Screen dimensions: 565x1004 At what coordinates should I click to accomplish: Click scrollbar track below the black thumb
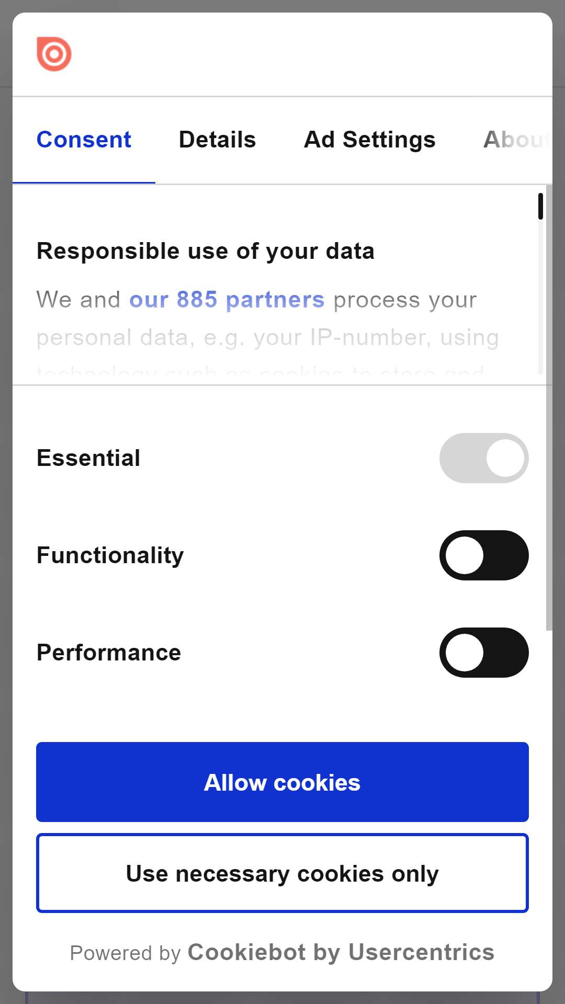[x=540, y=297]
